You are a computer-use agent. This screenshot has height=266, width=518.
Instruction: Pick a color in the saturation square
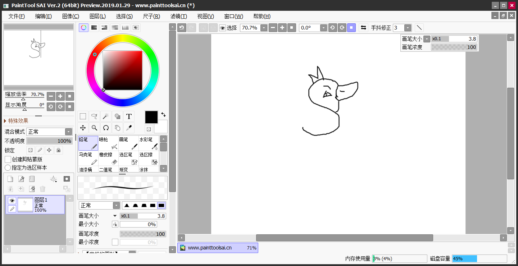click(x=123, y=70)
